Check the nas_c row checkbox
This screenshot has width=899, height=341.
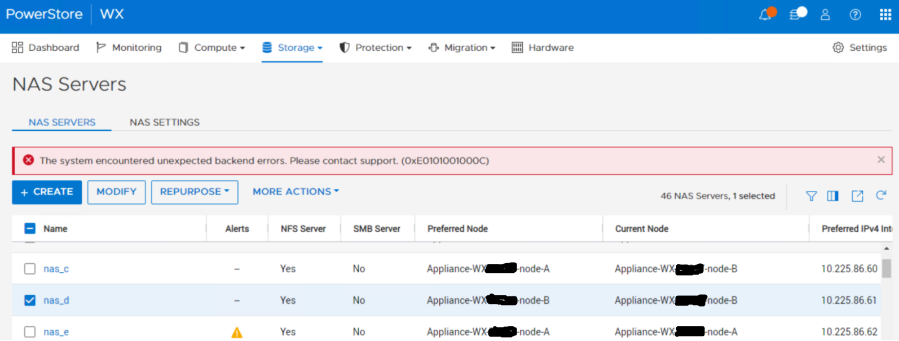click(30, 269)
